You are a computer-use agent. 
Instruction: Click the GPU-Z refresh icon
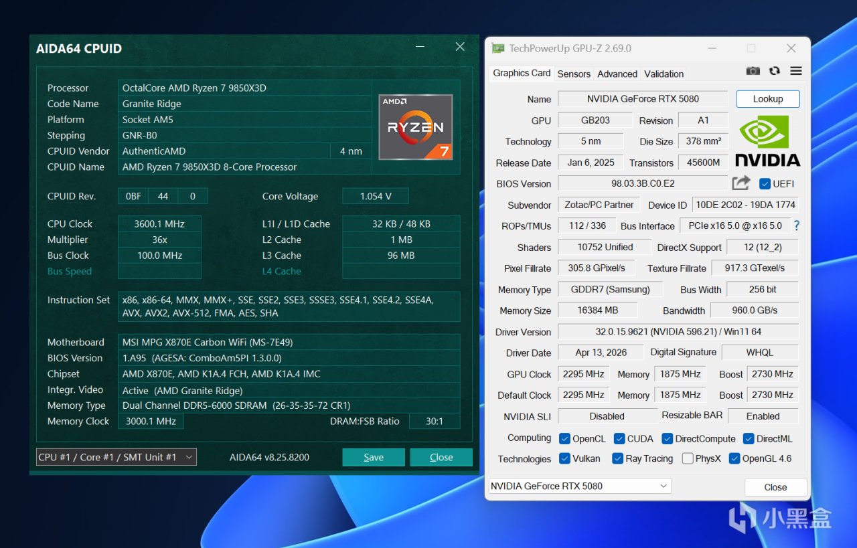click(x=775, y=71)
